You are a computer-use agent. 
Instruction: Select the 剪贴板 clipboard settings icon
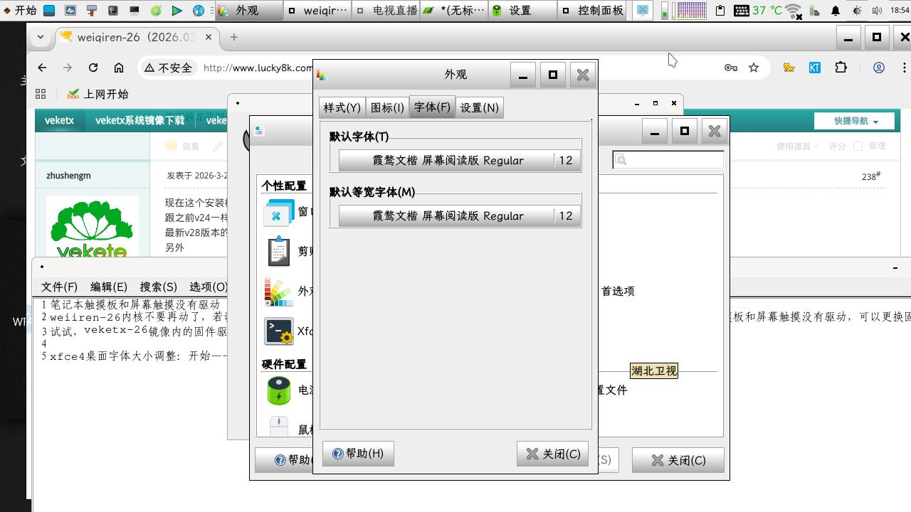pyautogui.click(x=280, y=251)
